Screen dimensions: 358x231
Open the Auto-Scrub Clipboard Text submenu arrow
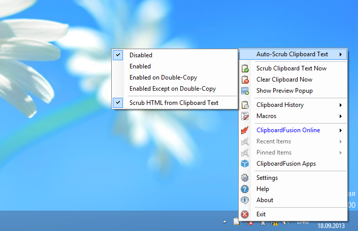click(x=340, y=54)
